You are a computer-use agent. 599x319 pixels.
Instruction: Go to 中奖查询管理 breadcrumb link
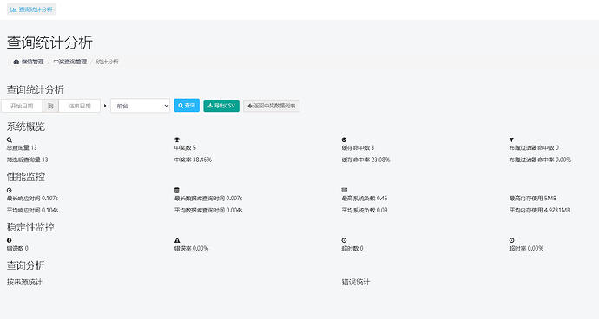[x=70, y=62]
